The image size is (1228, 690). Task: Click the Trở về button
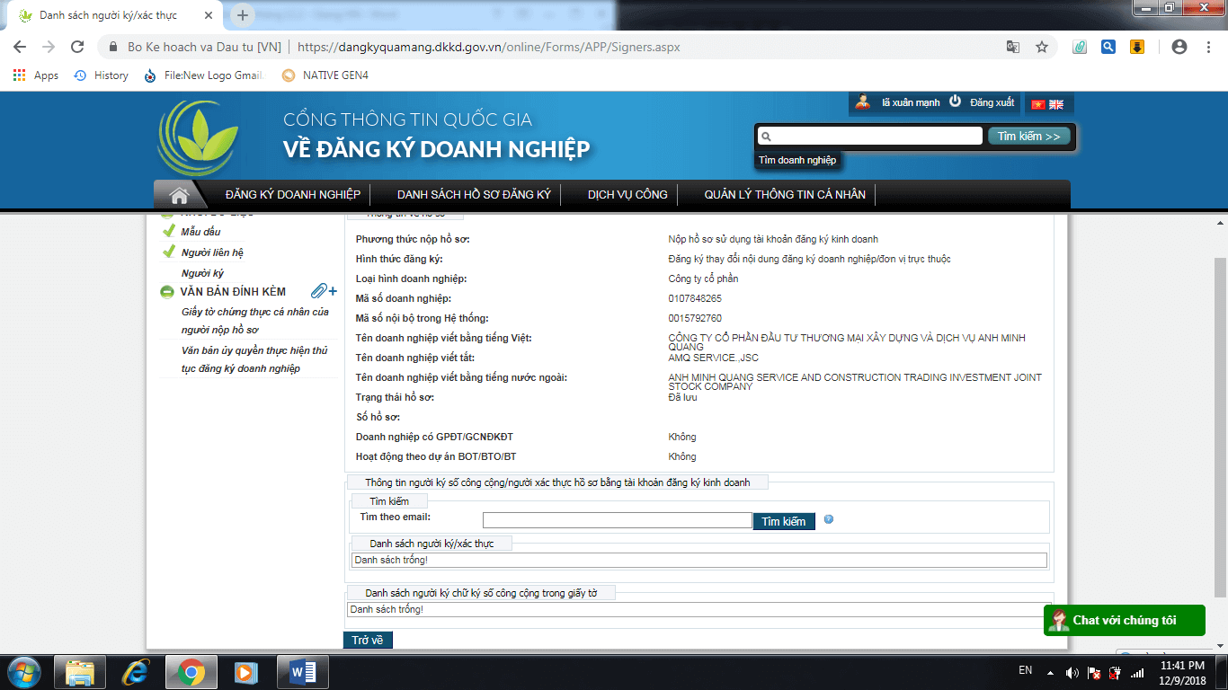368,641
